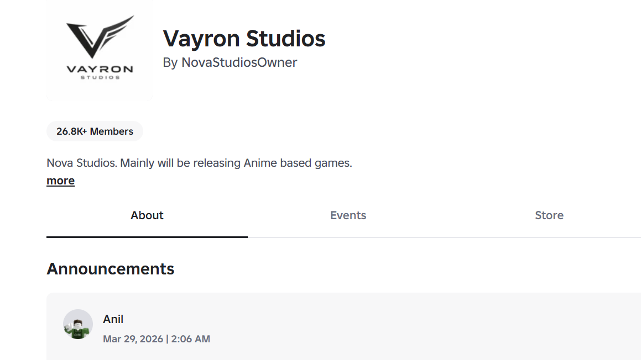Click the Mar 29, 2026 announcement date
The image size is (641, 360).
(x=133, y=339)
